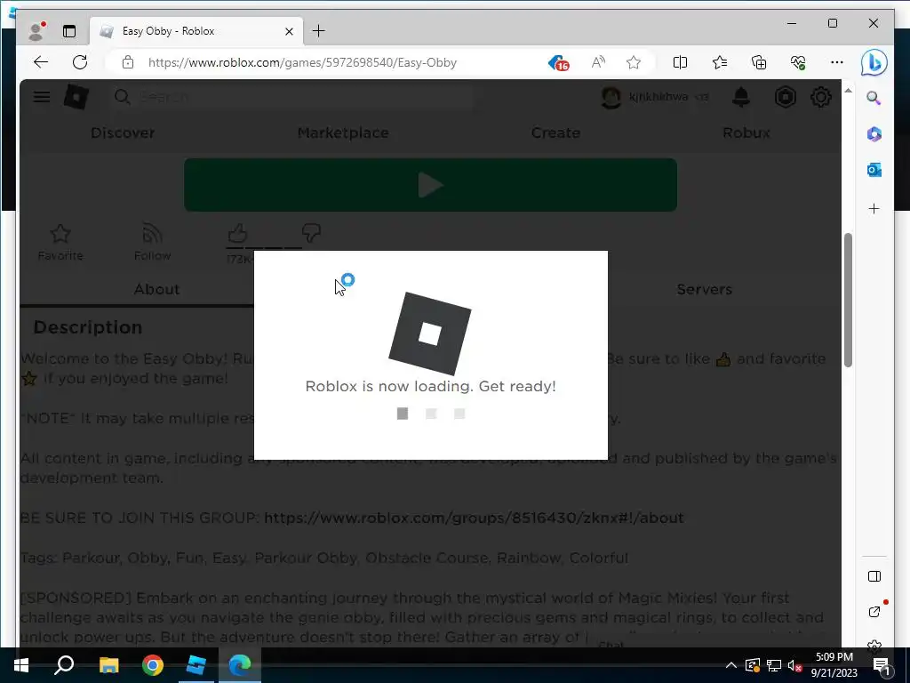Viewport: 910px width, 683px height.
Task: Open the shopping coupons icon with badge 16
Action: pyautogui.click(x=558, y=62)
